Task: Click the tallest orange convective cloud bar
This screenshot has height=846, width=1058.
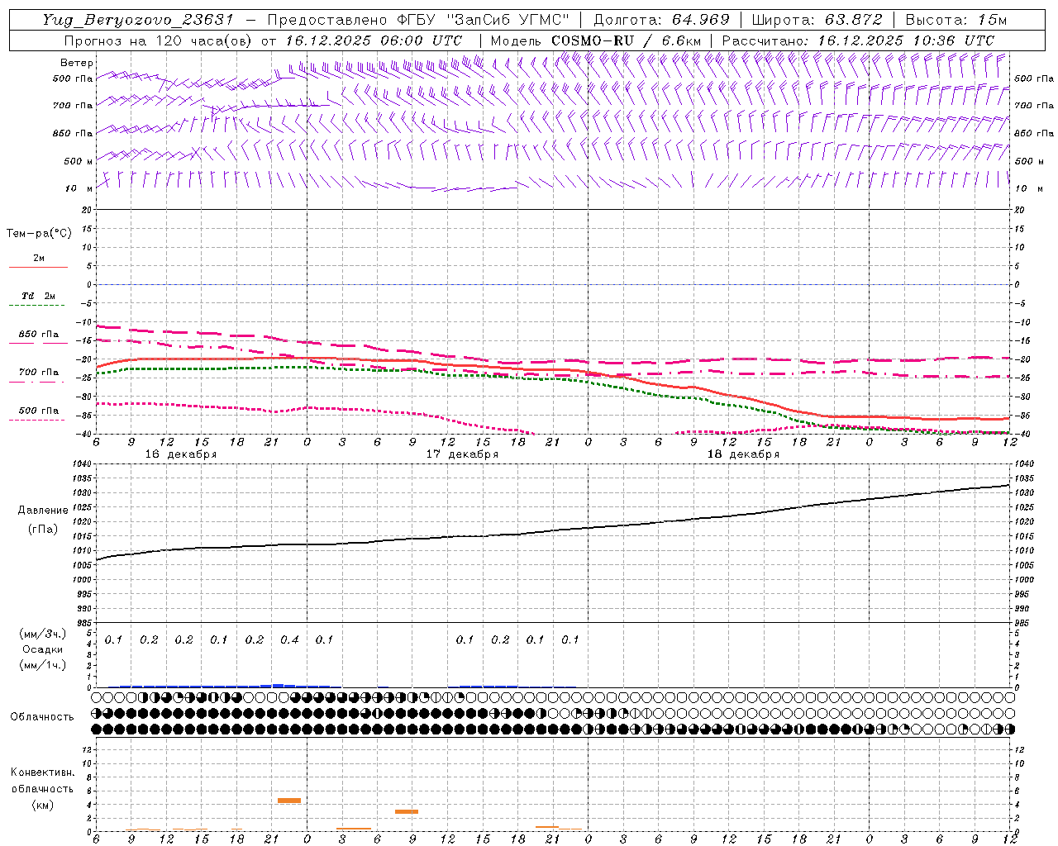Action: [x=289, y=800]
